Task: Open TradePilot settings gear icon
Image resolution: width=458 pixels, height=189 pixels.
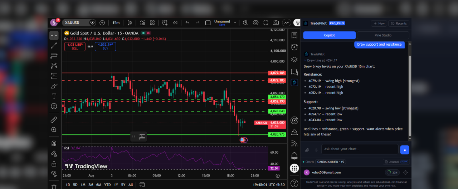Action: click(x=405, y=173)
